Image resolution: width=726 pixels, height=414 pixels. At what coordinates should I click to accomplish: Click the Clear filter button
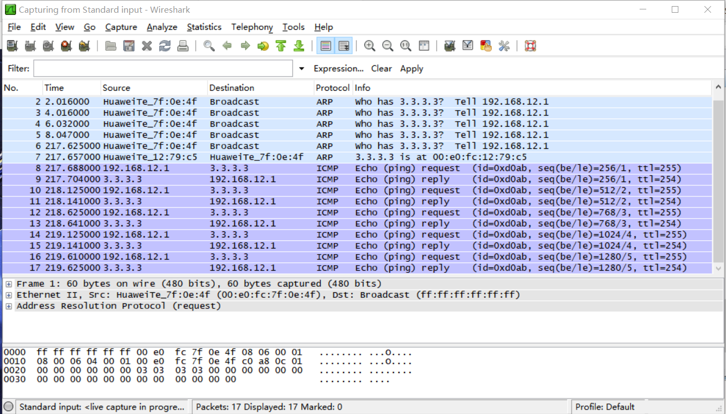click(382, 69)
